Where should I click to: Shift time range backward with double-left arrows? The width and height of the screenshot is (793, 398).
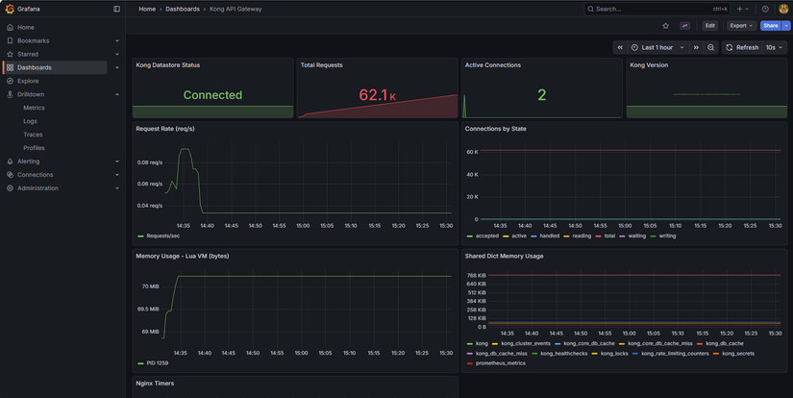tap(620, 47)
